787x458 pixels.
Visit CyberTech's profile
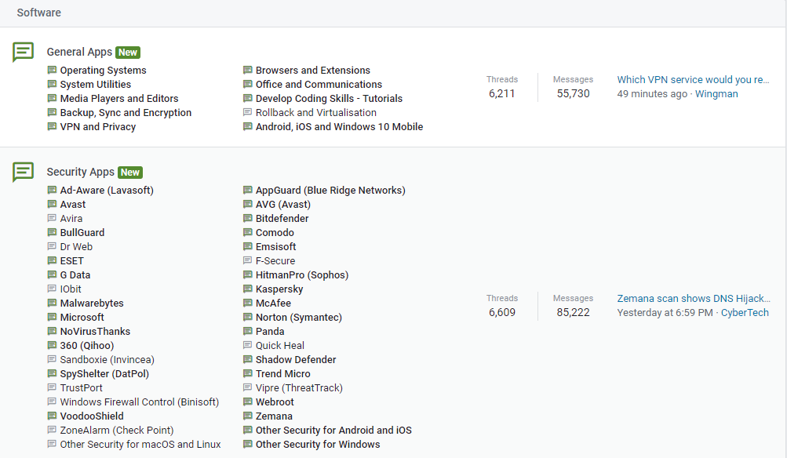click(745, 313)
